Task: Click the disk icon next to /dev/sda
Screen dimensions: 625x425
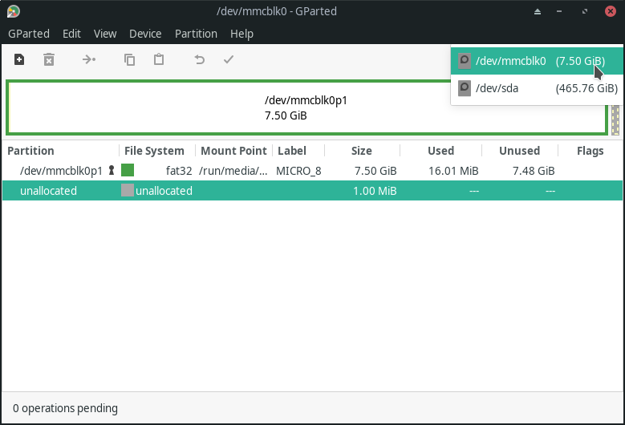Action: pos(465,88)
